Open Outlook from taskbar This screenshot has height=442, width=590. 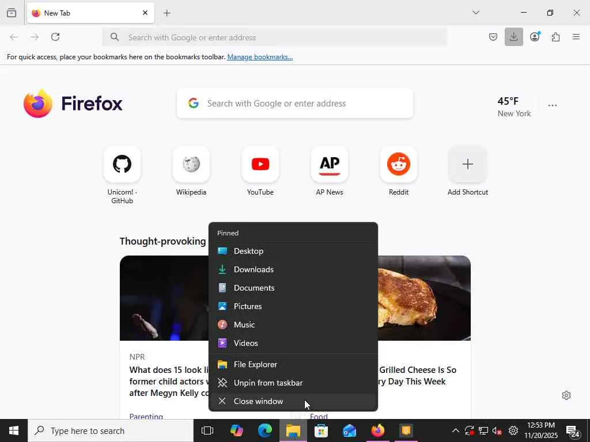pos(350,430)
